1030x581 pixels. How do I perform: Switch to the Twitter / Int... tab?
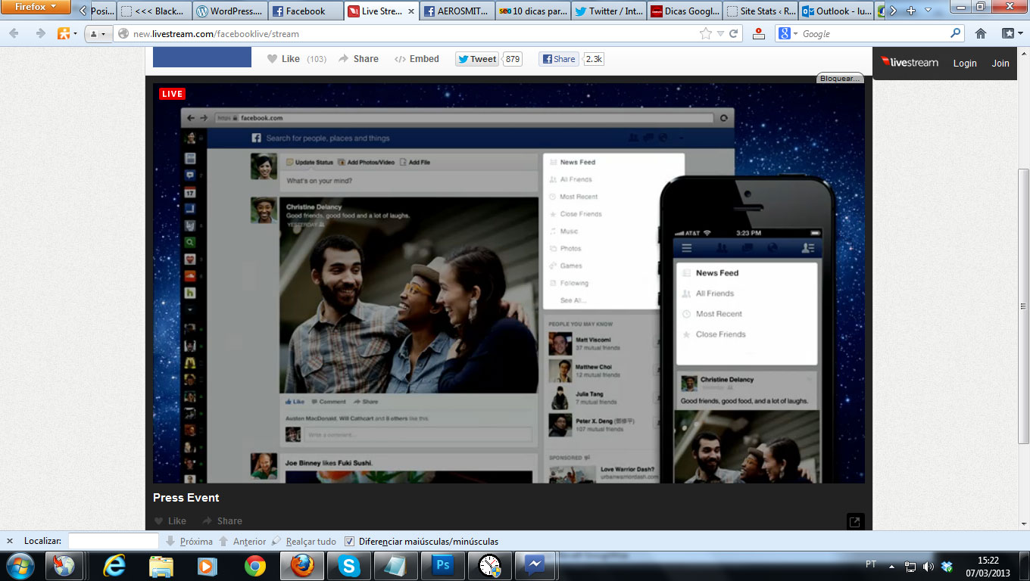click(609, 11)
